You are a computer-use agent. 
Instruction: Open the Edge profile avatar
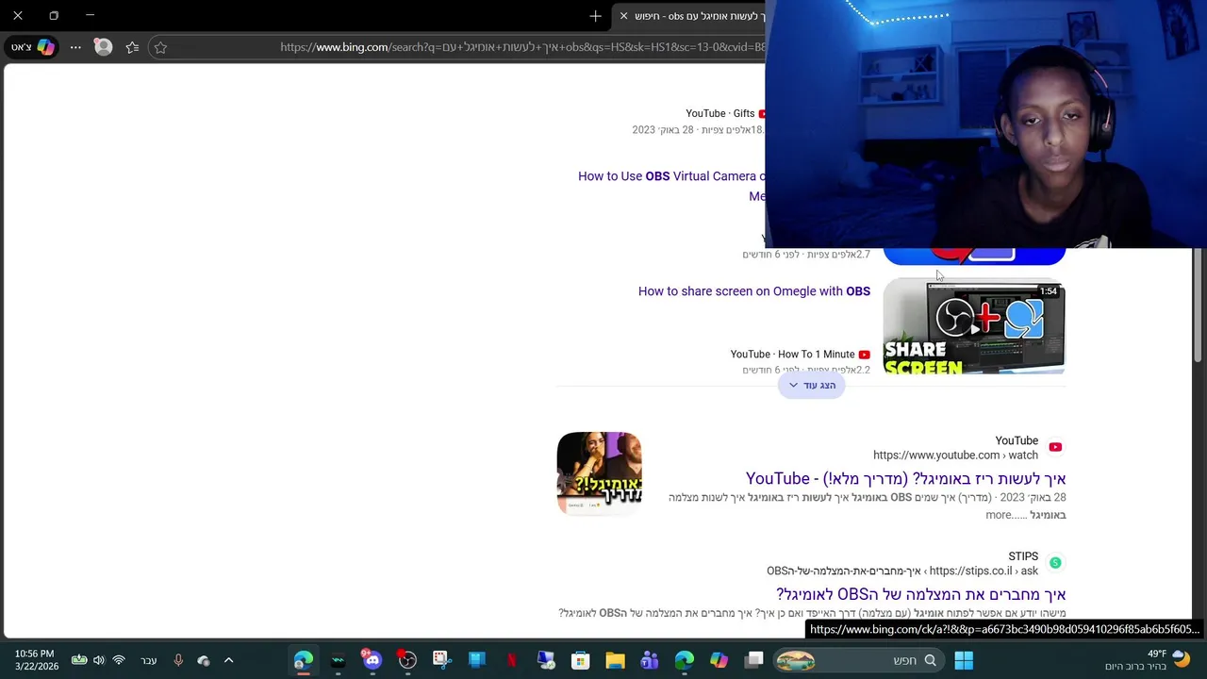[104, 47]
